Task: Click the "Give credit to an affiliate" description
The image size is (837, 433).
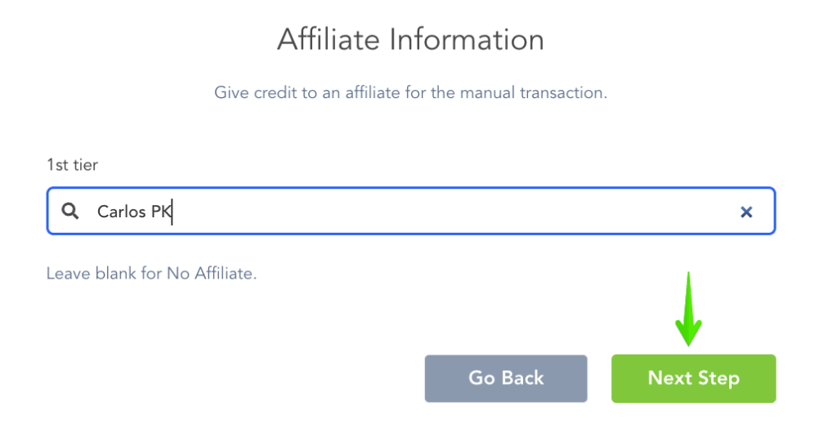Action: click(410, 92)
